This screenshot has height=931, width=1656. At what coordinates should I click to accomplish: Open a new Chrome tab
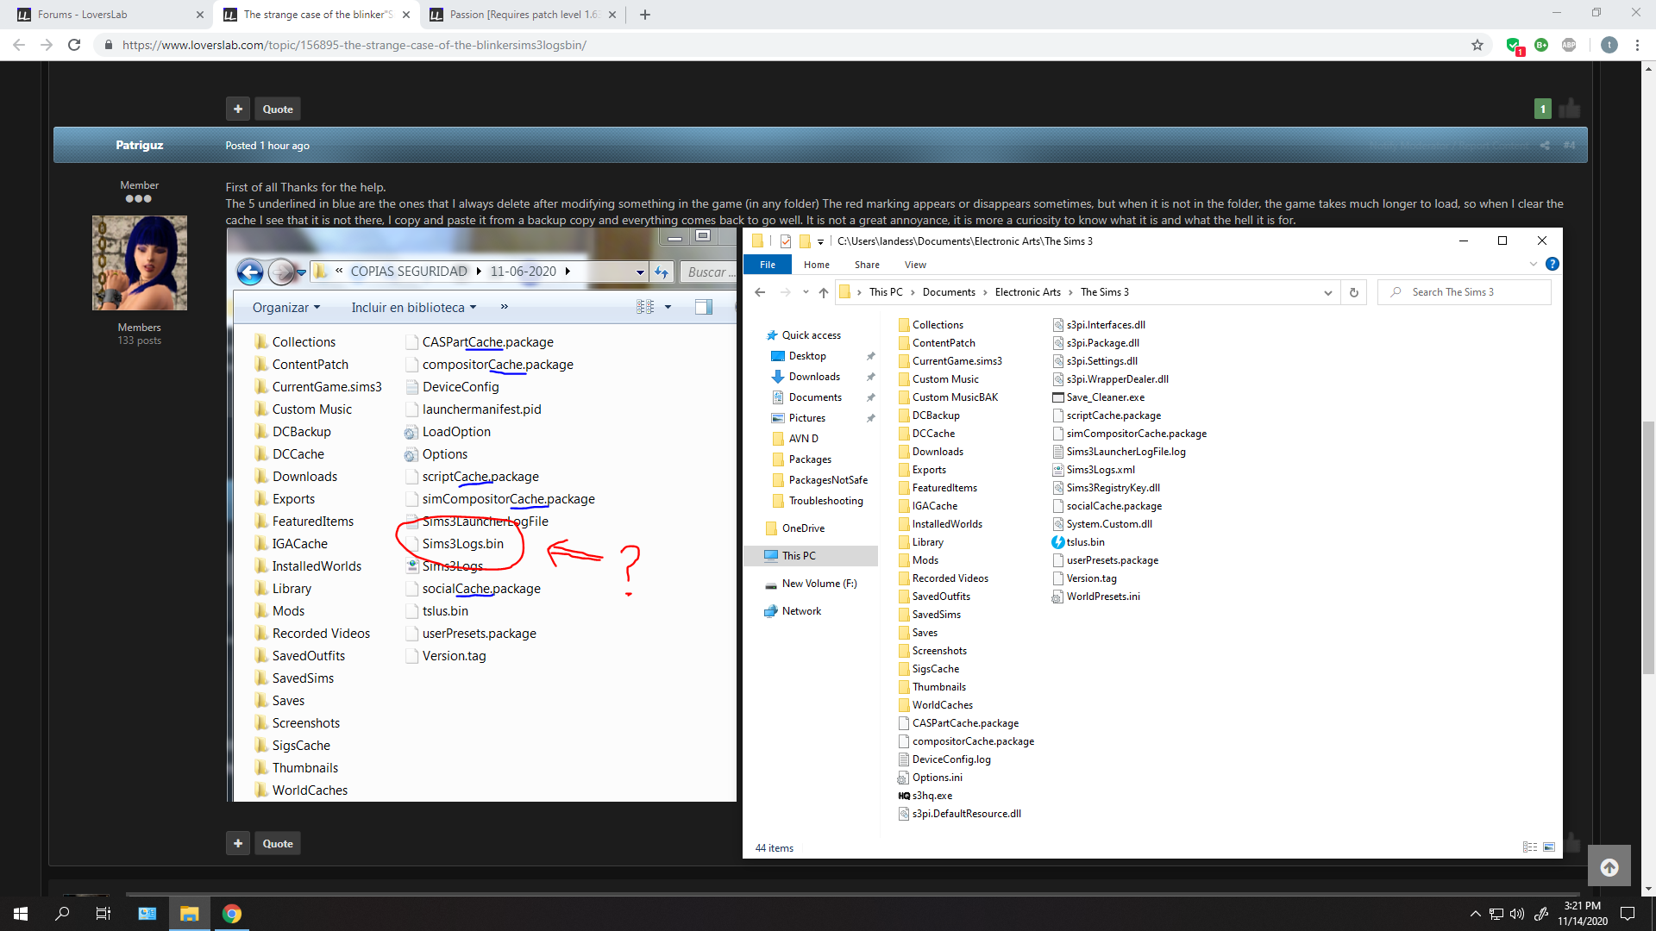[x=645, y=15]
